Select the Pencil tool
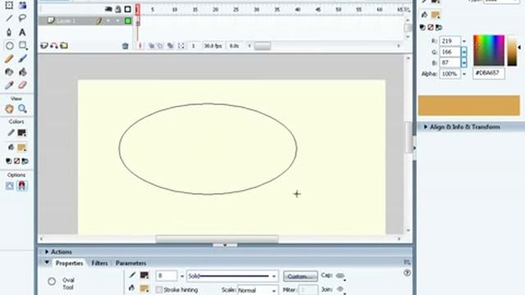 click(9, 59)
